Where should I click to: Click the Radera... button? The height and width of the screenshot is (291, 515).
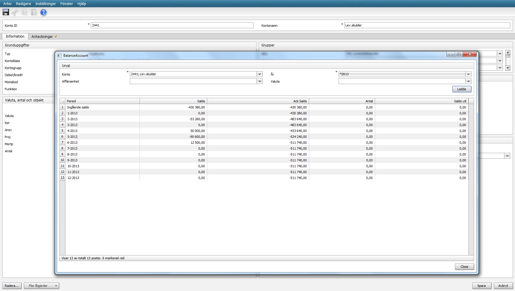point(12,285)
